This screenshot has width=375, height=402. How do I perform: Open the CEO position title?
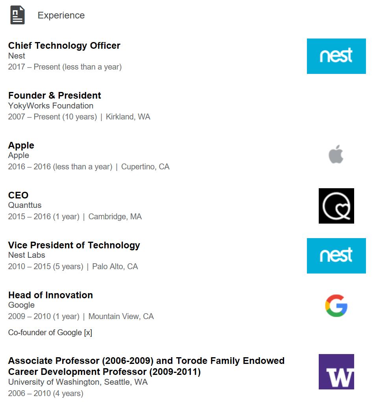coord(18,195)
